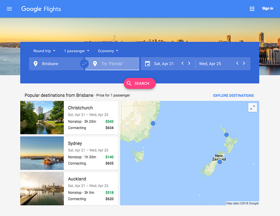Click the pink SEARCH button
This screenshot has width=280, height=216.
click(140, 83)
